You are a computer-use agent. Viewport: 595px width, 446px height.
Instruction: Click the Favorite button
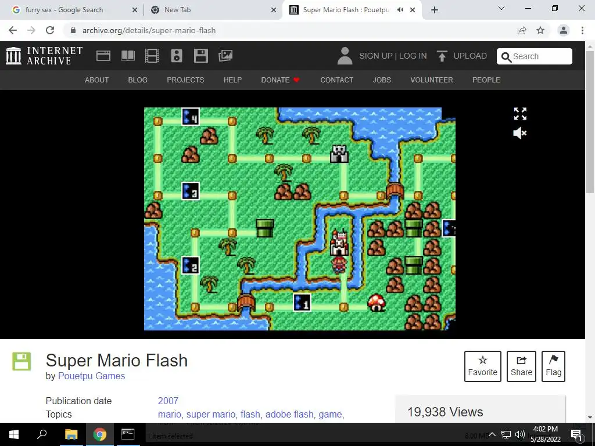point(483,366)
